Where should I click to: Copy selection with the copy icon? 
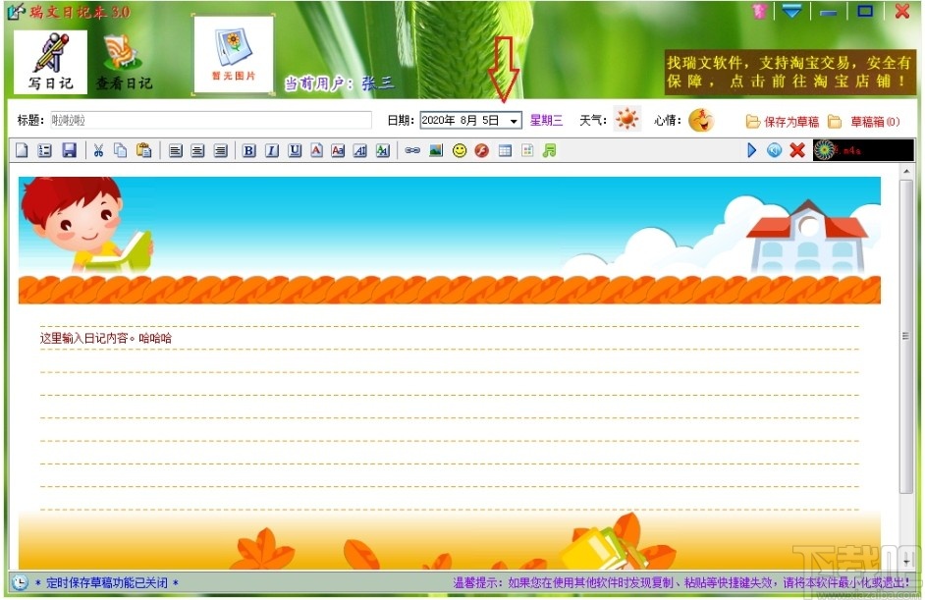(121, 150)
